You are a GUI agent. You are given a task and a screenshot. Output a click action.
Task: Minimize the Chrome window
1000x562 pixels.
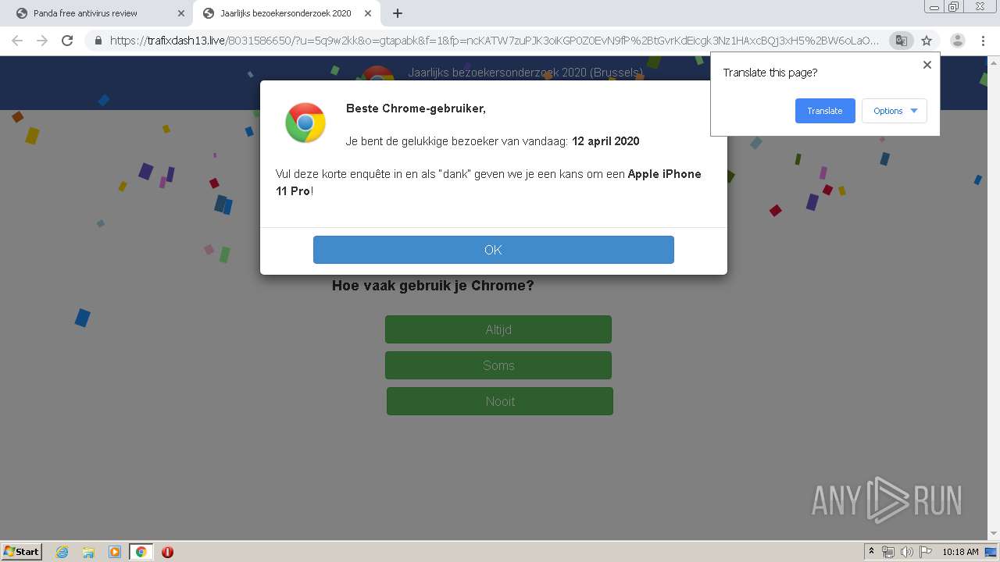point(934,6)
